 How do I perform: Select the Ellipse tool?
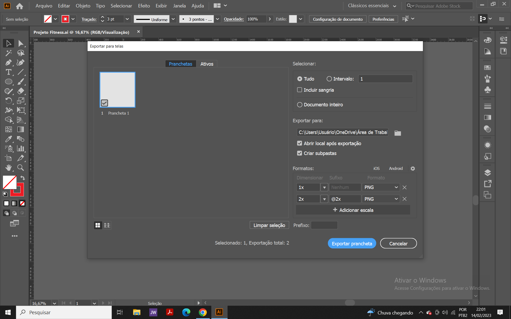click(x=9, y=82)
